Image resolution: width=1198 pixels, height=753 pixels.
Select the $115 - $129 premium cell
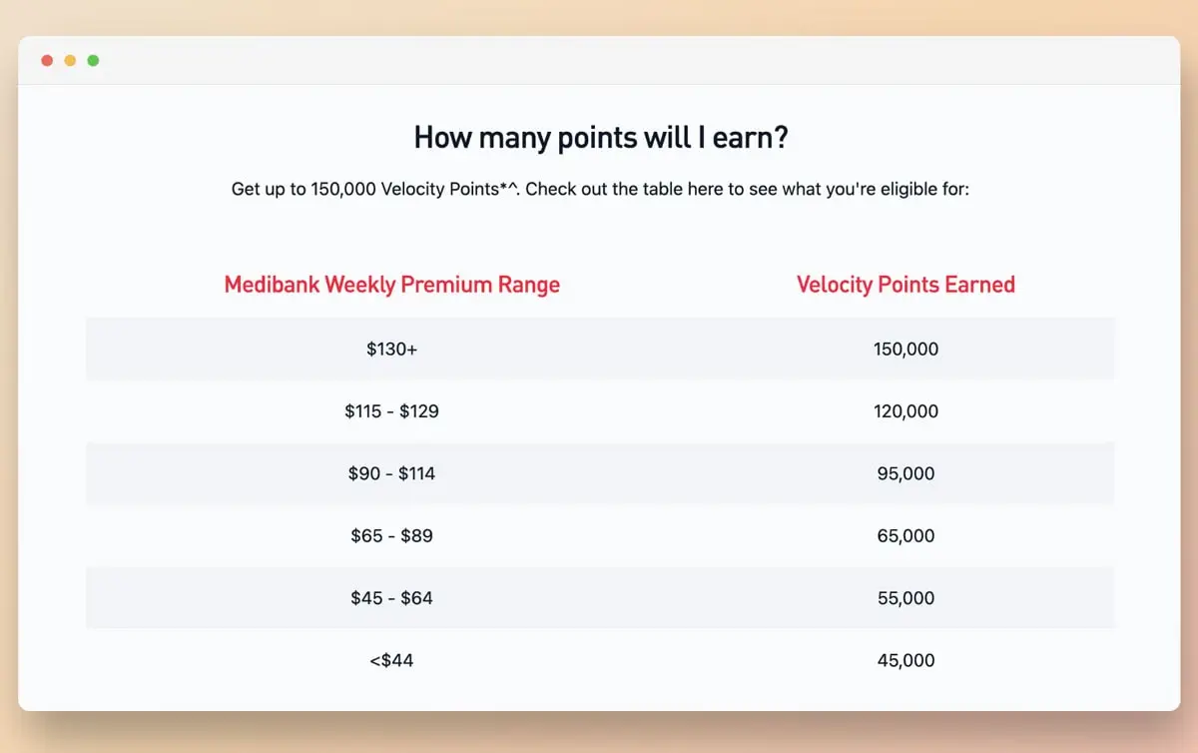tap(391, 411)
